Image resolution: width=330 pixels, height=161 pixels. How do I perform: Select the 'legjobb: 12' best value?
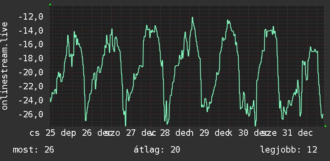coord(289,150)
